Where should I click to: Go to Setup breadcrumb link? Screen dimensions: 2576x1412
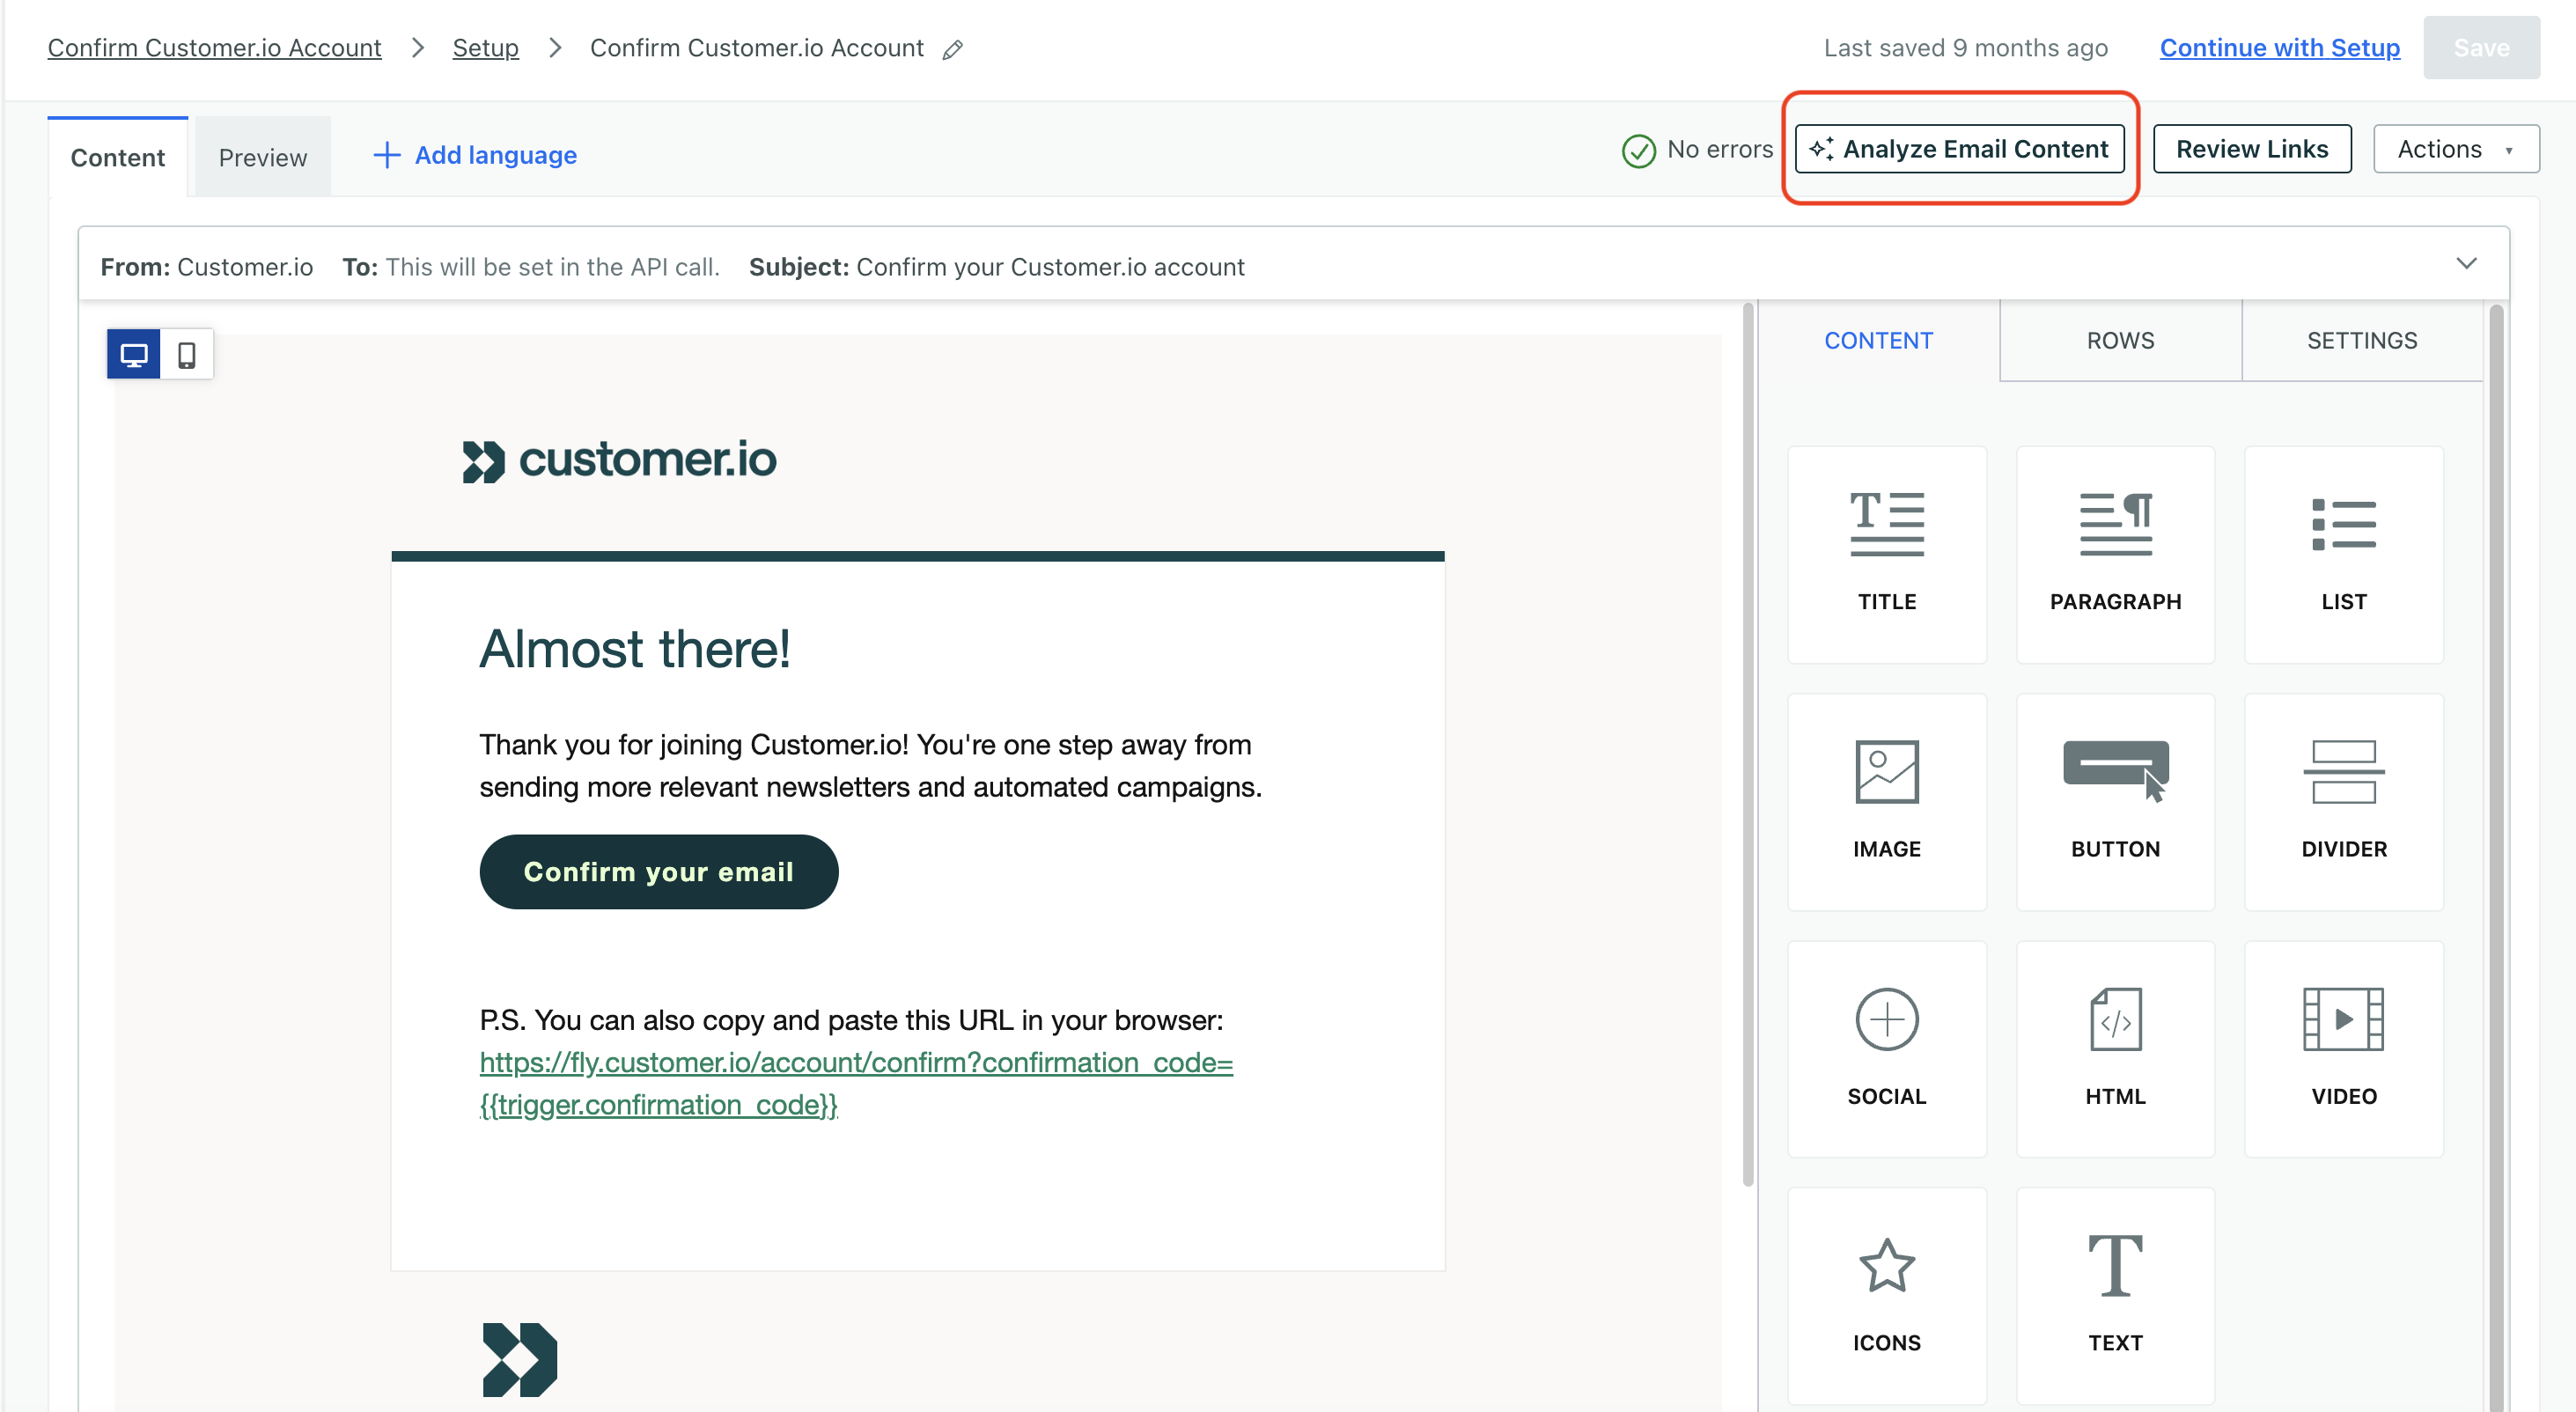[485, 47]
